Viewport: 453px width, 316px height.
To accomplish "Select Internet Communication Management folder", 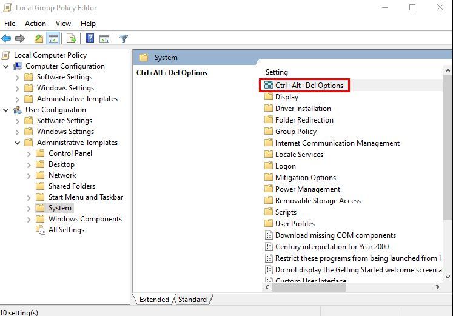I will tap(337, 143).
